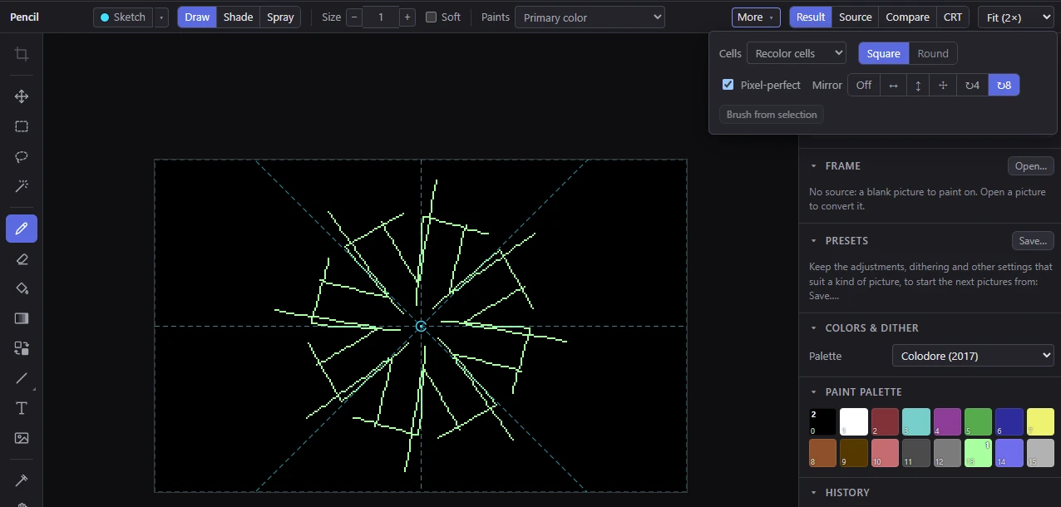Click the Brush from selection button

pyautogui.click(x=772, y=115)
